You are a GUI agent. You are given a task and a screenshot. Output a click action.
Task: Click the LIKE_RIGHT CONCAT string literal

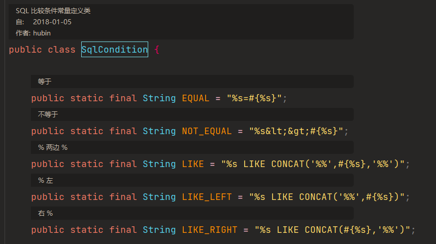pyautogui.click(x=332, y=230)
